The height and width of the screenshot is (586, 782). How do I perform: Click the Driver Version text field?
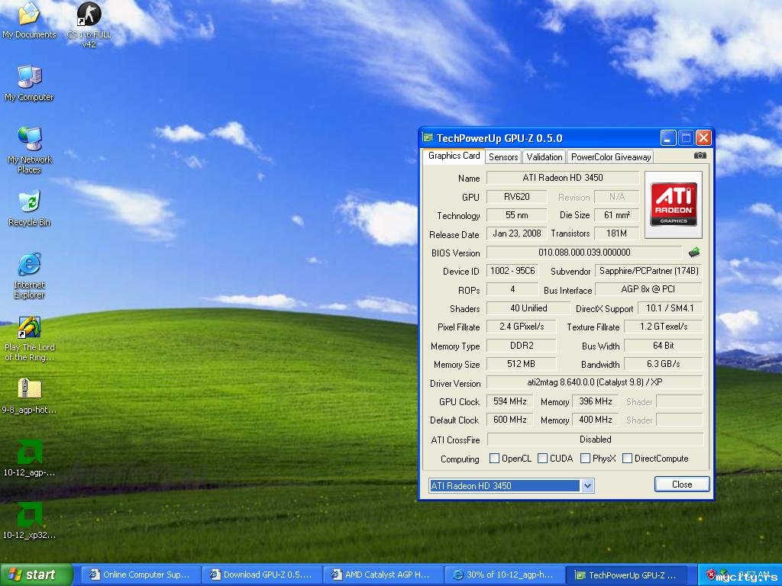(594, 382)
